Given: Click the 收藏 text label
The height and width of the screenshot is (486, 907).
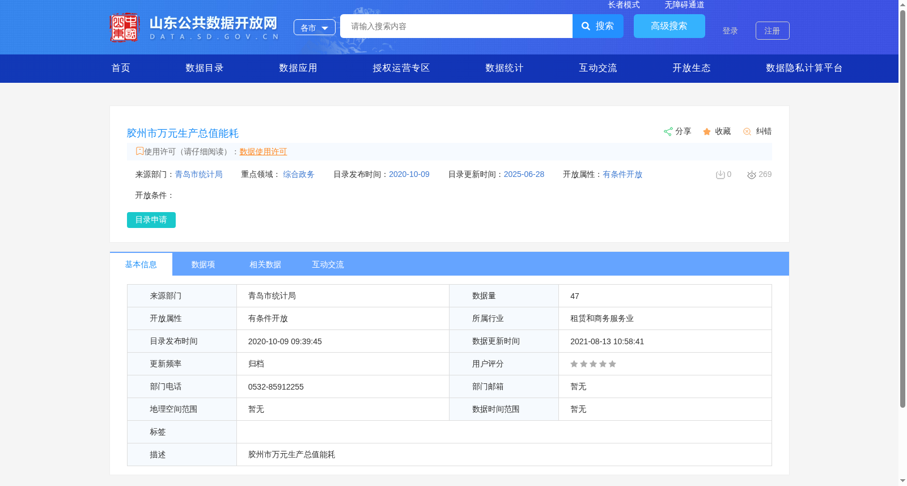Looking at the screenshot, I should 723,131.
